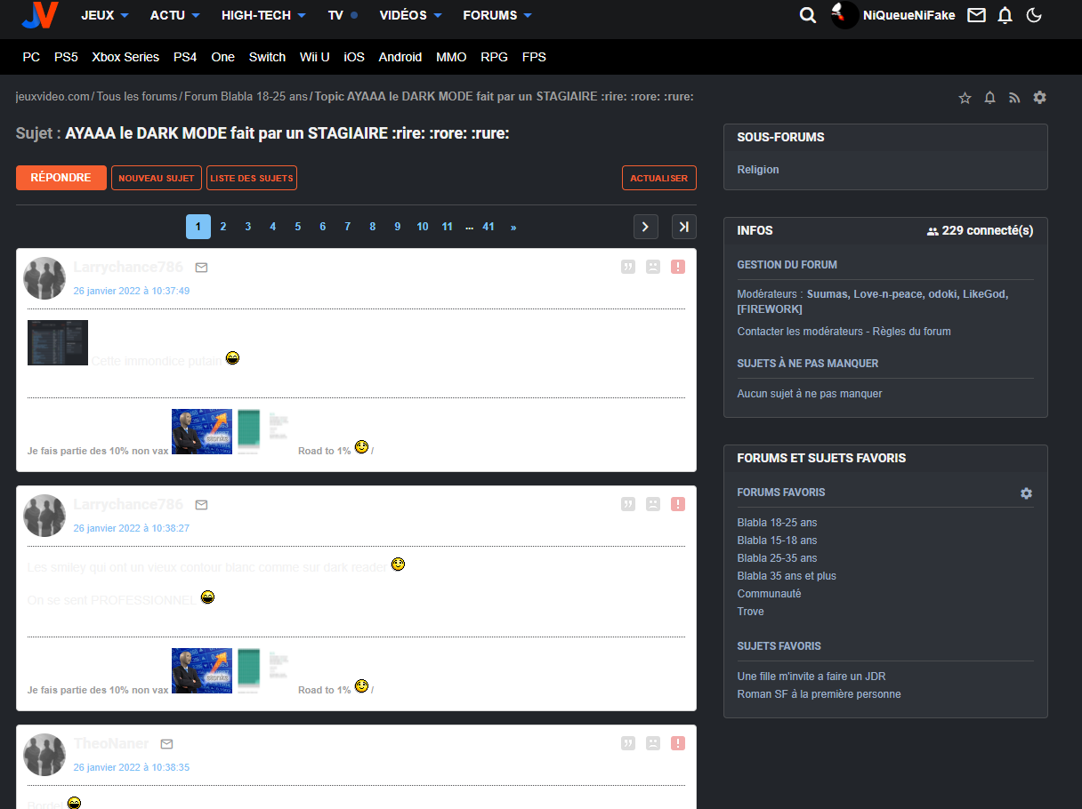Go to next page arrow button
The height and width of the screenshot is (809, 1082).
click(x=646, y=227)
